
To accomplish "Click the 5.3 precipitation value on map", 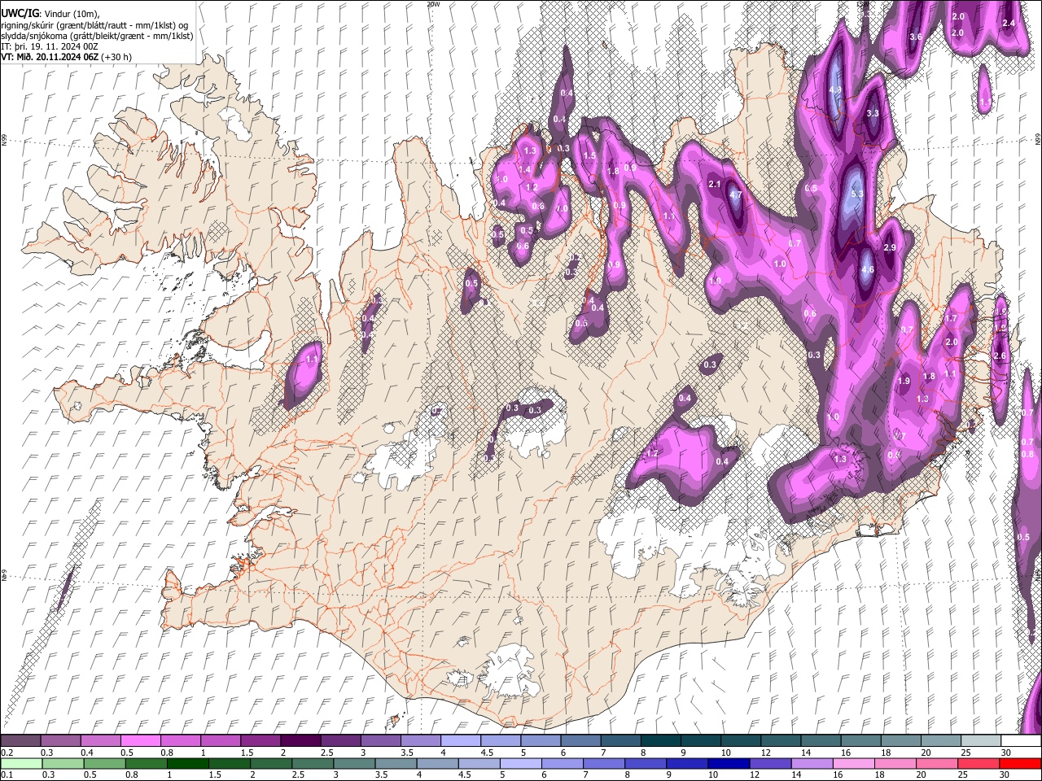I will (856, 194).
